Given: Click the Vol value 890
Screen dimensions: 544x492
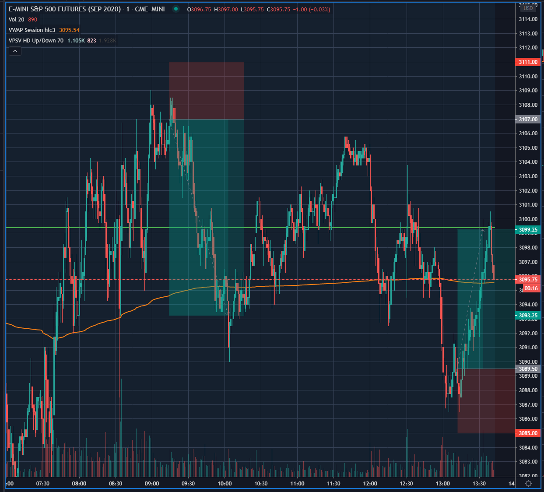Looking at the screenshot, I should click(33, 20).
